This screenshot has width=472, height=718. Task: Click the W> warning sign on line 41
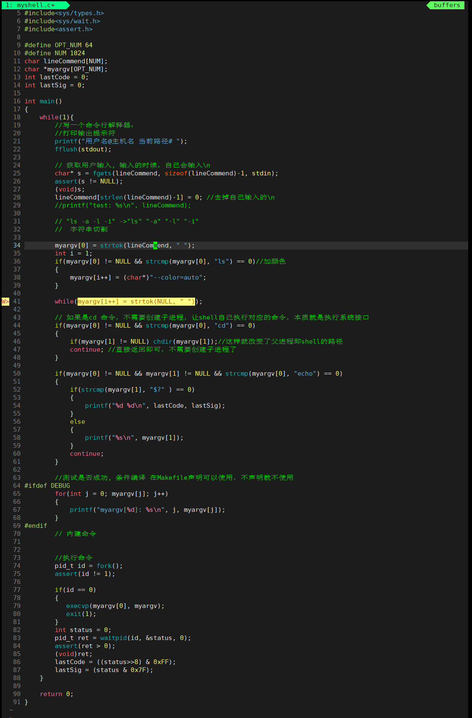pos(5,301)
